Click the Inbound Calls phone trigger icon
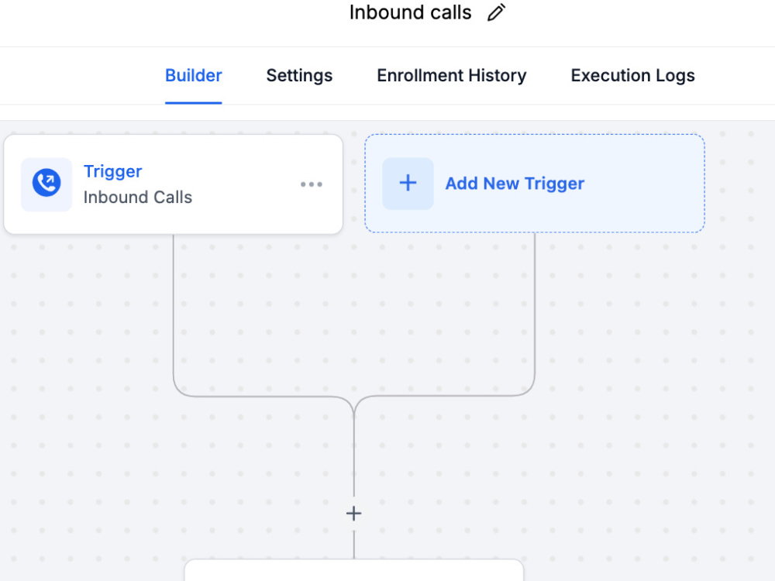This screenshot has width=775, height=581. point(46,184)
